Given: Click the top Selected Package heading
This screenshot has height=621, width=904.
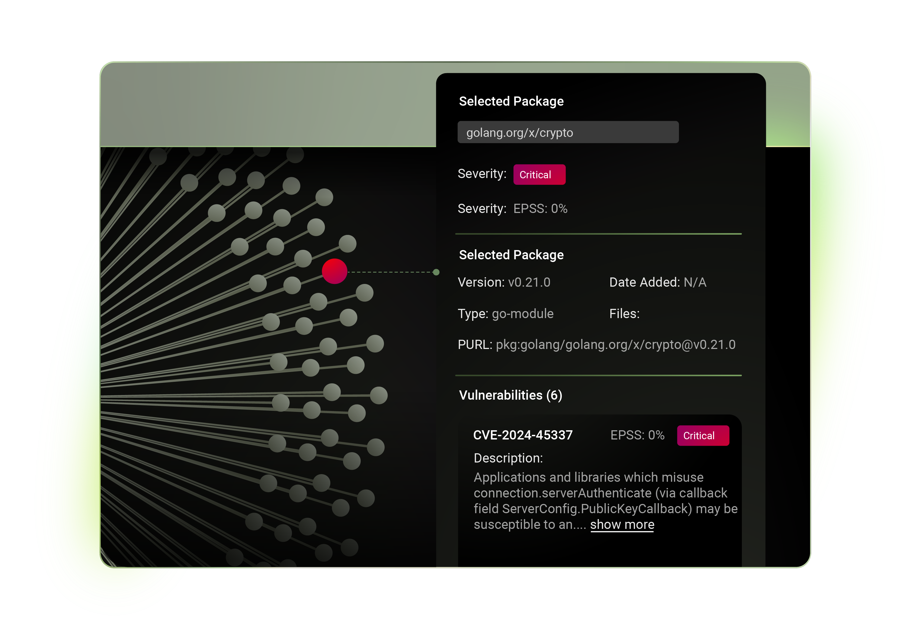Looking at the screenshot, I should [511, 102].
